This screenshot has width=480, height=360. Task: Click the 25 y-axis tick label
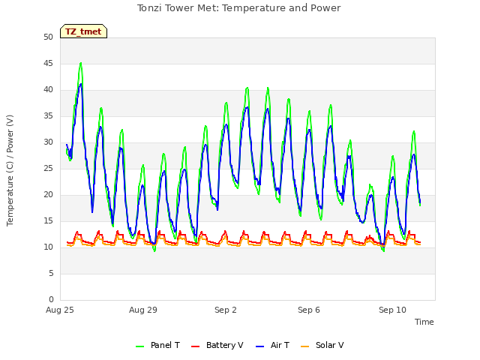tap(48, 169)
